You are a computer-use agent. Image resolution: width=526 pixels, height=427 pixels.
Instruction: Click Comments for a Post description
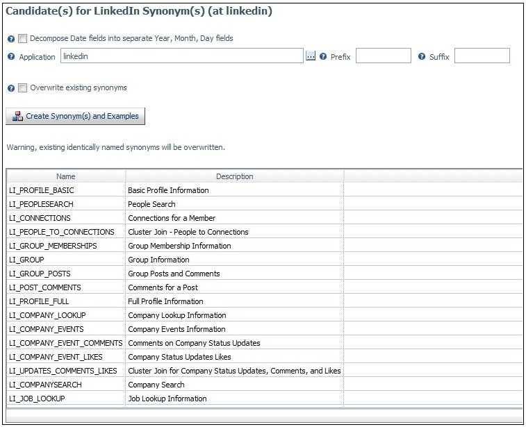[x=163, y=287]
